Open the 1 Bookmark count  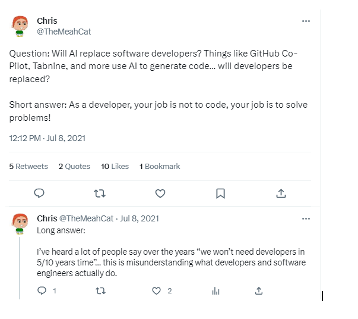[x=160, y=167]
